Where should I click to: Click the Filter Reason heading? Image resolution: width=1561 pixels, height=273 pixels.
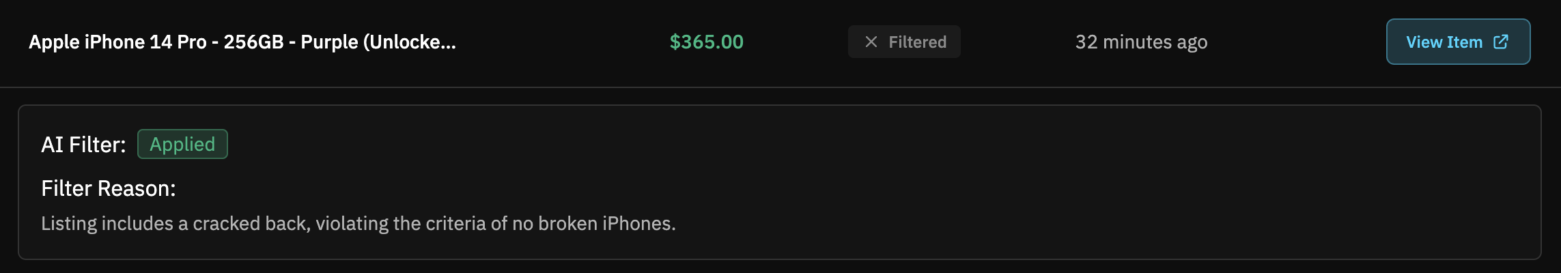click(109, 188)
